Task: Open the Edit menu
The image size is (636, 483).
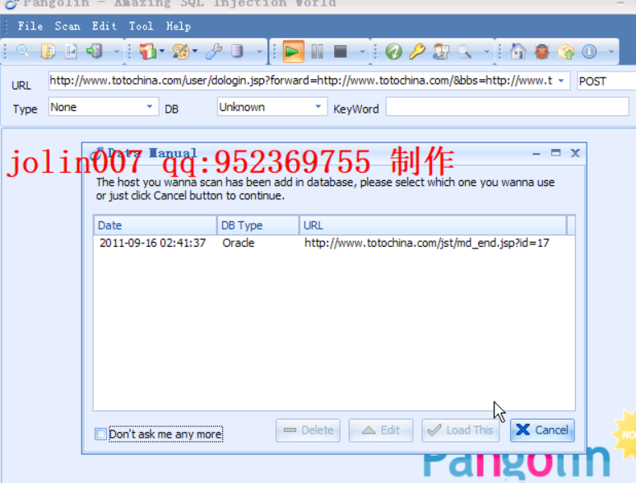Action: [104, 26]
